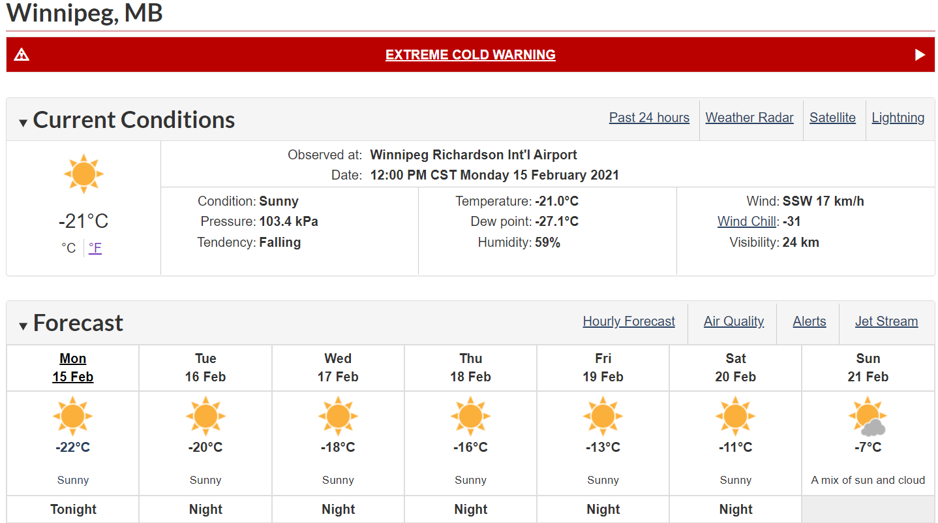Click the current conditions sun icon
Screen dimensions: 938x523
[83, 174]
